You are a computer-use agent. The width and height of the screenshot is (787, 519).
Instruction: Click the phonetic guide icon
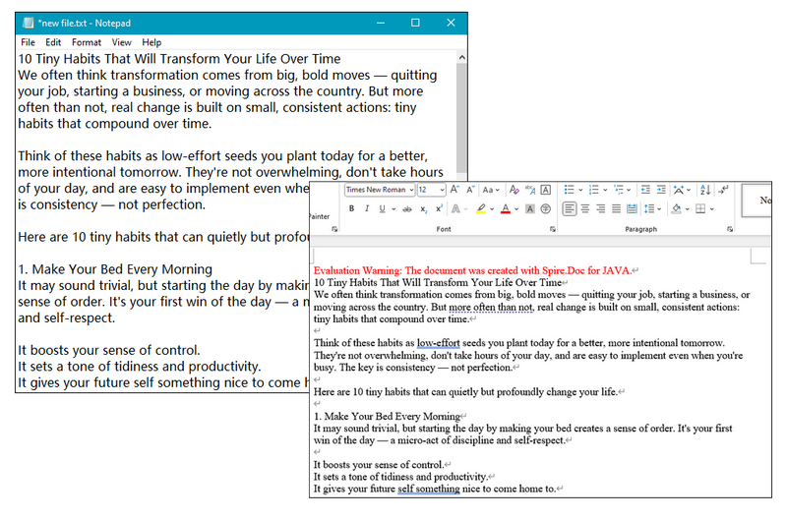[530, 190]
